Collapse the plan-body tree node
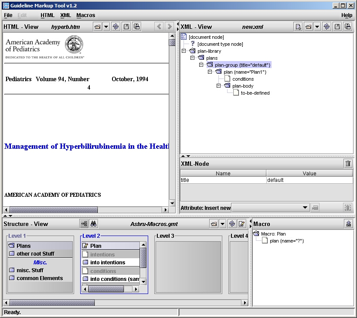The width and height of the screenshot is (357, 318). click(218, 85)
